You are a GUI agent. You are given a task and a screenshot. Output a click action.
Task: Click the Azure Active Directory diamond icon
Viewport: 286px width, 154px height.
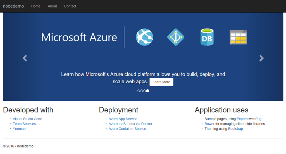tap(176, 37)
